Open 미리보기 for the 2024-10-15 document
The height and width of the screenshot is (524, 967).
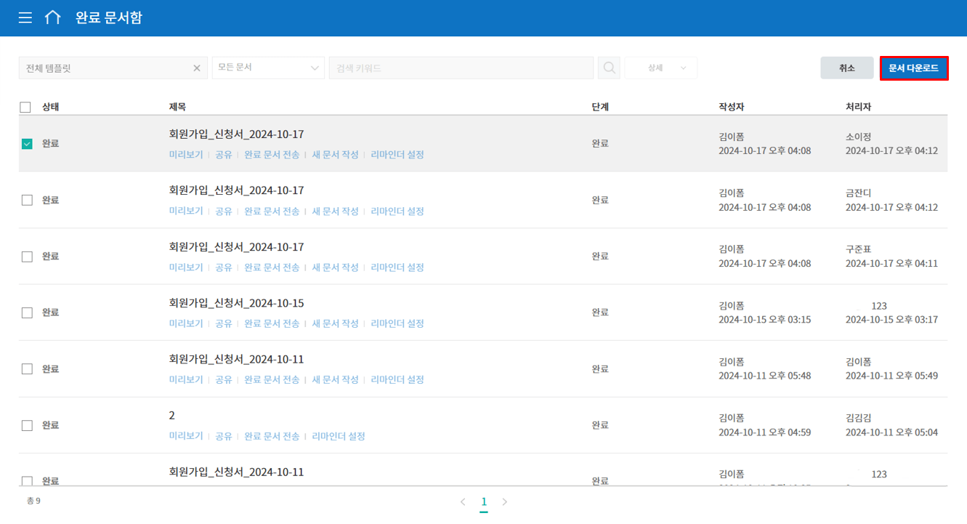[x=186, y=323]
